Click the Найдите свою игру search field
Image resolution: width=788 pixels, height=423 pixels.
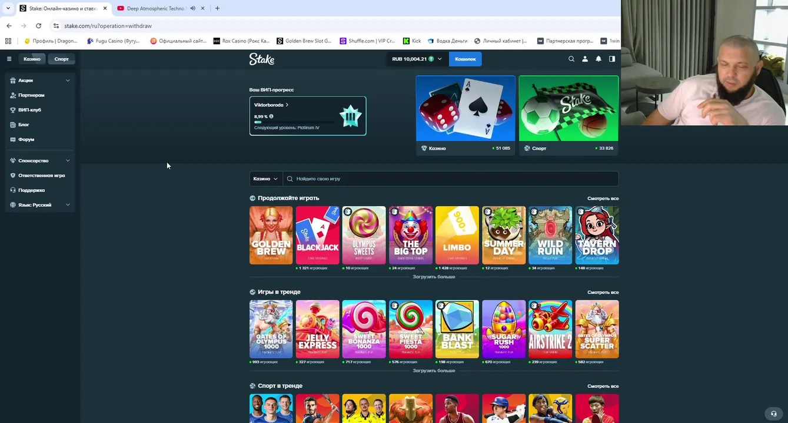(x=450, y=179)
